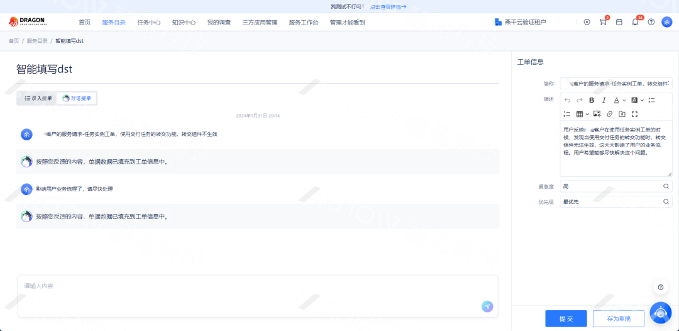This screenshot has height=331, width=679.
Task: Open the hexagon settings icon in the header
Action: (587, 22)
